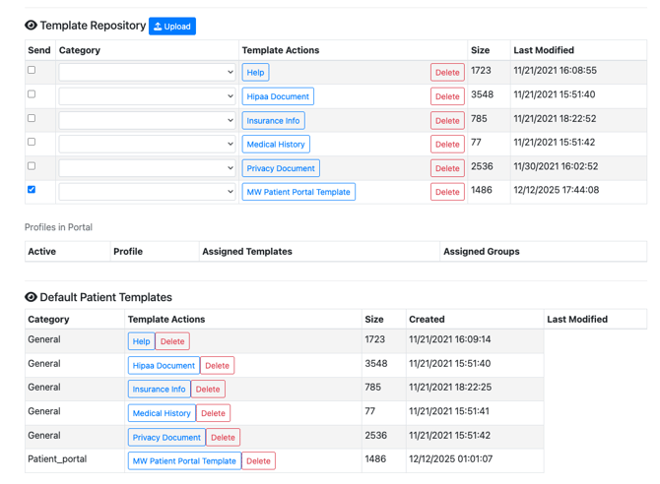This screenshot has height=484, width=660.
Task: Uncheck Send for MW Patient Portal Template
Action: [32, 190]
